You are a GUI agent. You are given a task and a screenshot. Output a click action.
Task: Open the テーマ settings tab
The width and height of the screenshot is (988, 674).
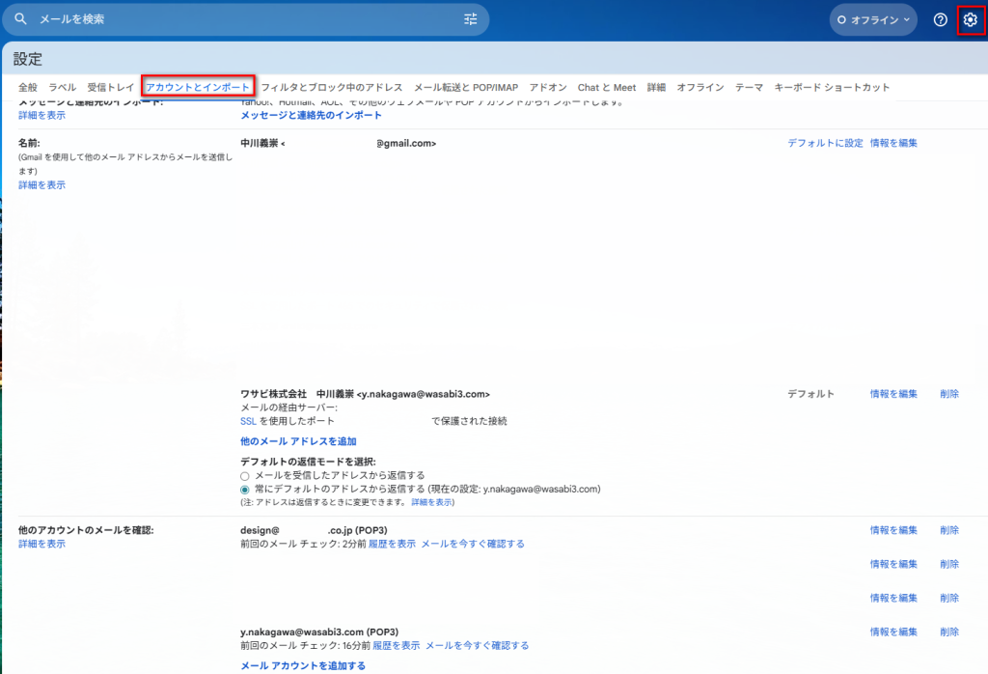tap(749, 87)
